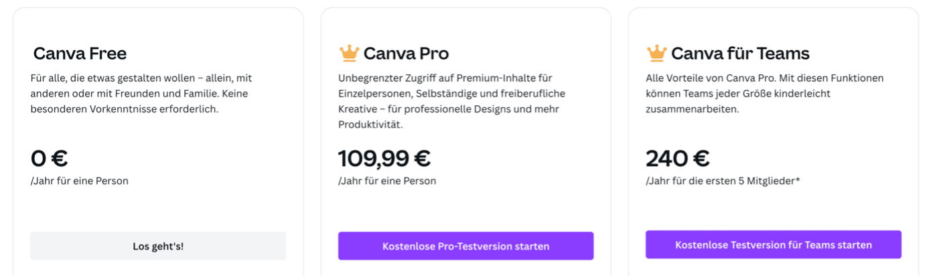Click "/Jahr für eine Person" under 109,99 €
The image size is (931, 278).
click(387, 181)
